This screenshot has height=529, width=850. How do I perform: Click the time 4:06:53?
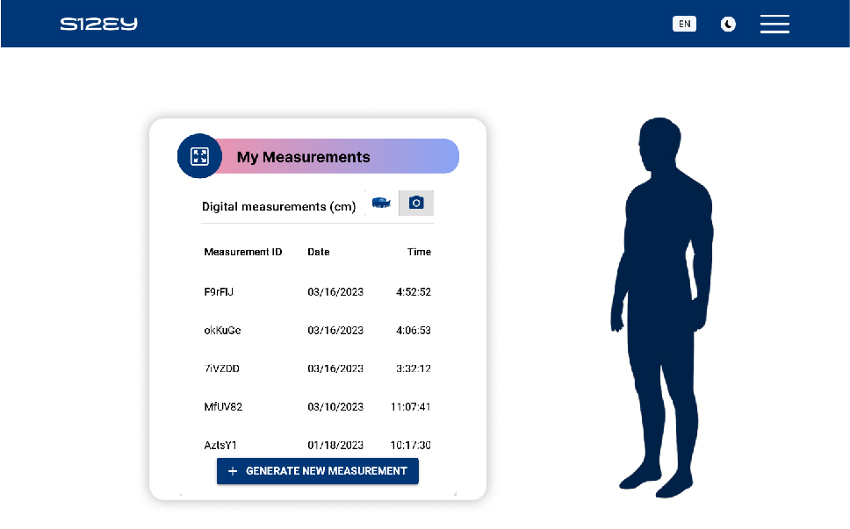pos(414,330)
